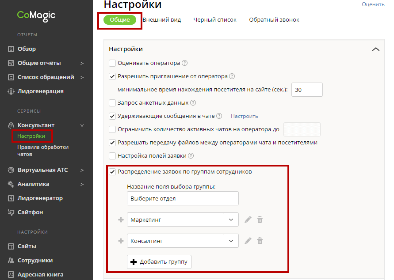Screen dimensions: 394x280
Task: Open Сотрудники in the sidebar
Action: (35, 260)
